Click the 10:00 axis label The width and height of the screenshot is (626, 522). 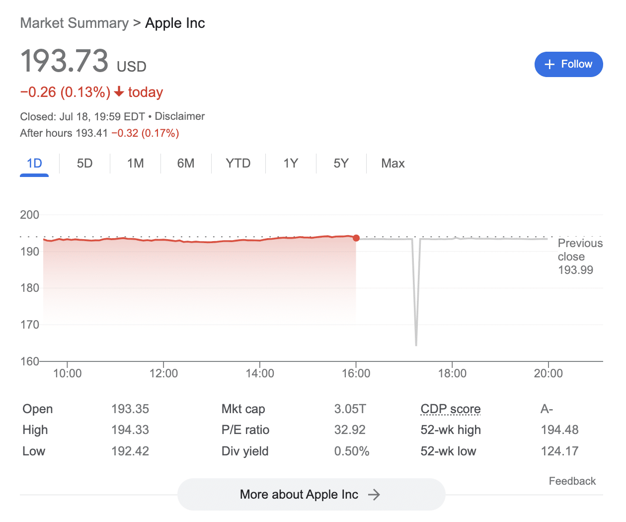click(x=68, y=373)
